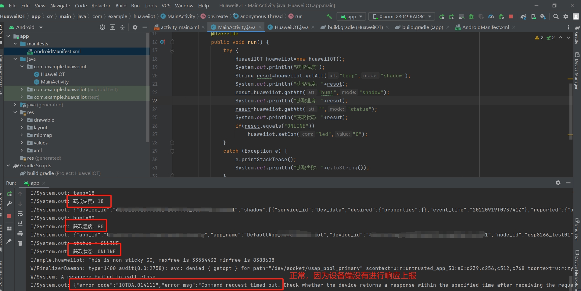Viewport: 581px width, 291px height.
Task: Open the Android project view dropdown
Action: pyautogui.click(x=26, y=27)
